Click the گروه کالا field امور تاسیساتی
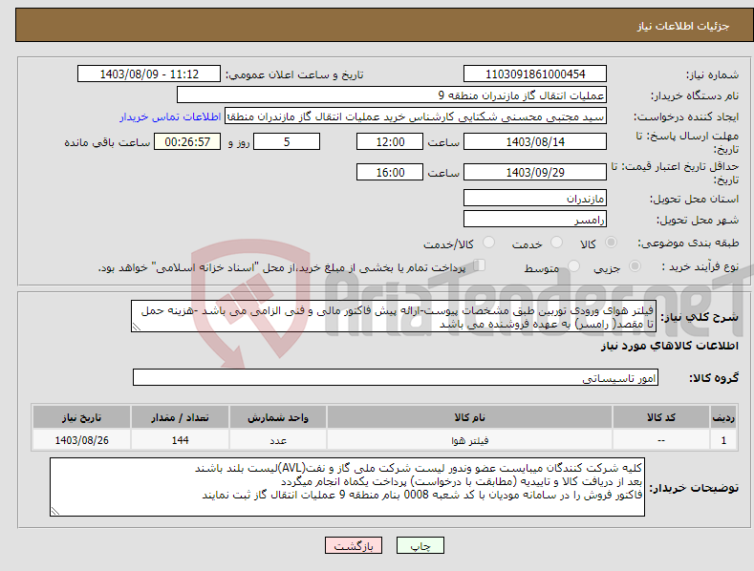The width and height of the screenshot is (754, 571). coord(396,377)
